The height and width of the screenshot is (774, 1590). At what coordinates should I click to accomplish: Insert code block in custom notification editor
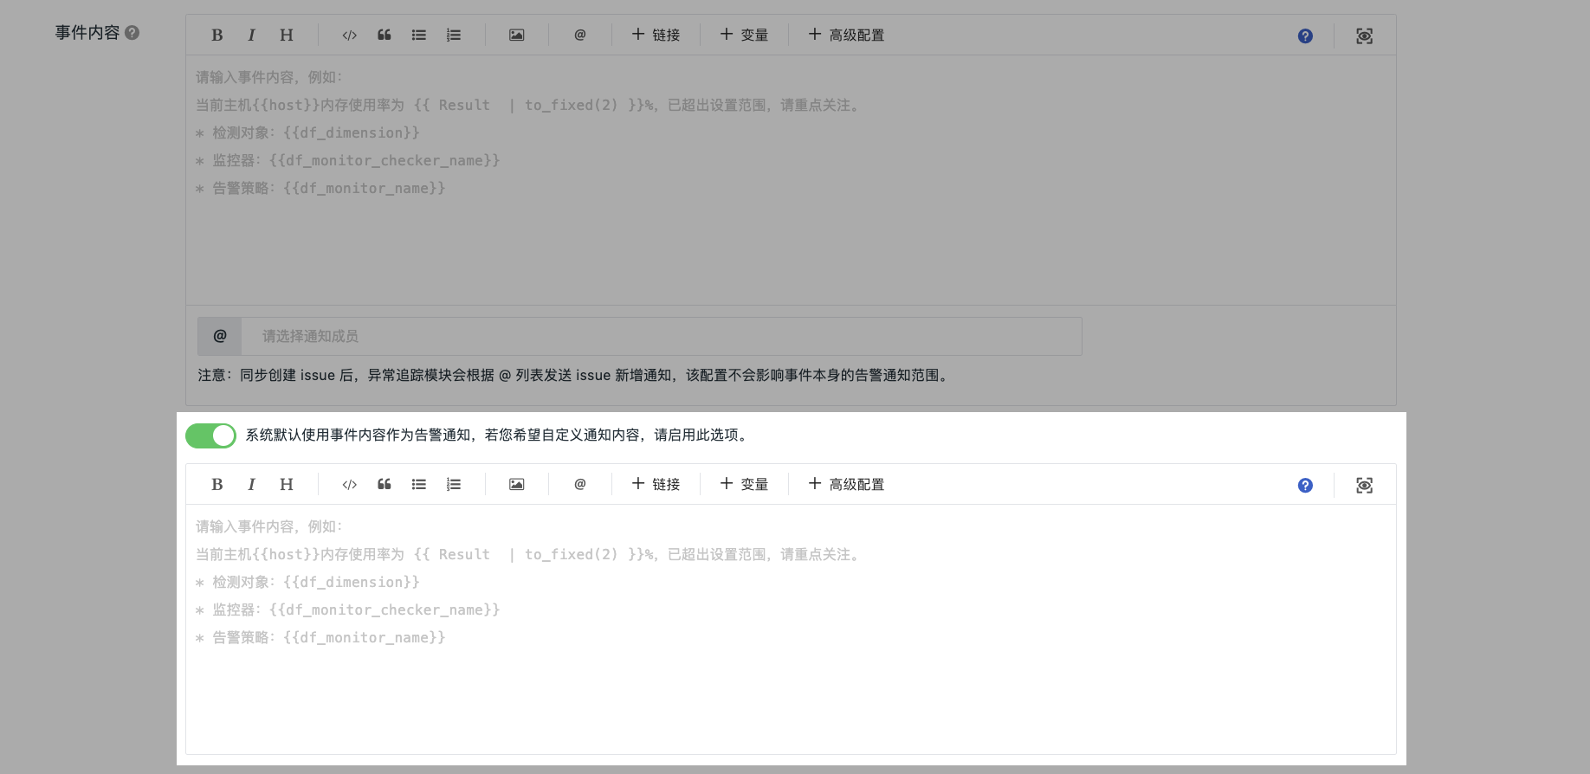pos(349,485)
